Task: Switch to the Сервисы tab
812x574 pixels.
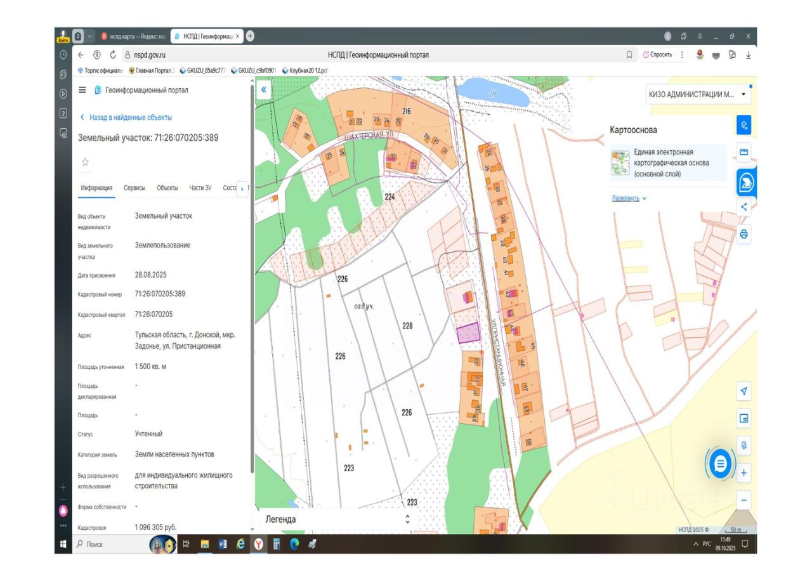Action: pyautogui.click(x=134, y=188)
